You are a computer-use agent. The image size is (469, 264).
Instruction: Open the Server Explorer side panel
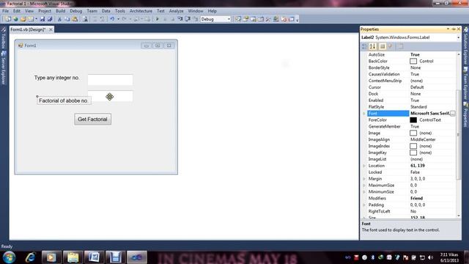pyautogui.click(x=4, y=67)
